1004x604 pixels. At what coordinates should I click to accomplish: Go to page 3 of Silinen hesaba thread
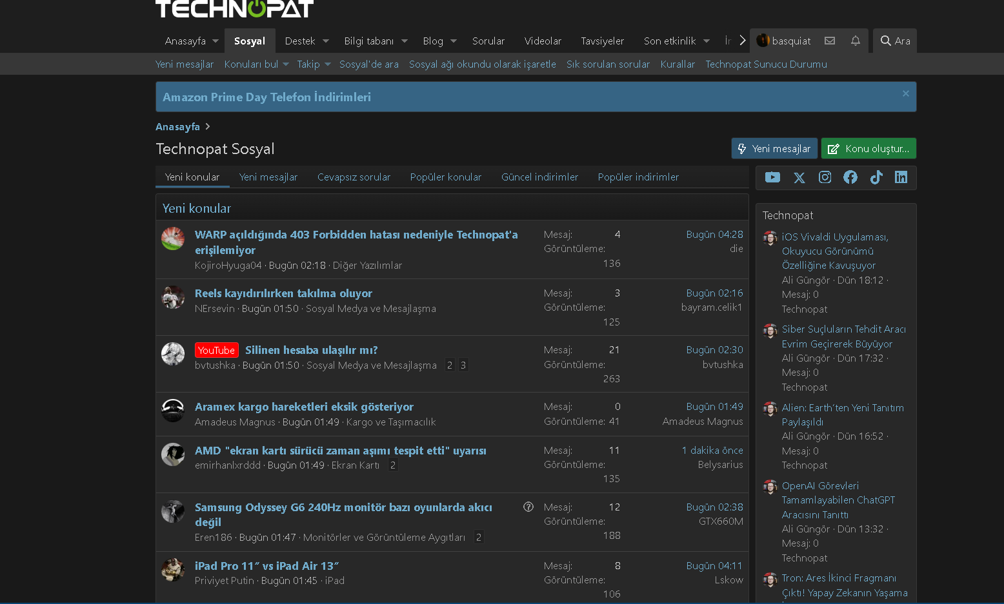tap(463, 365)
